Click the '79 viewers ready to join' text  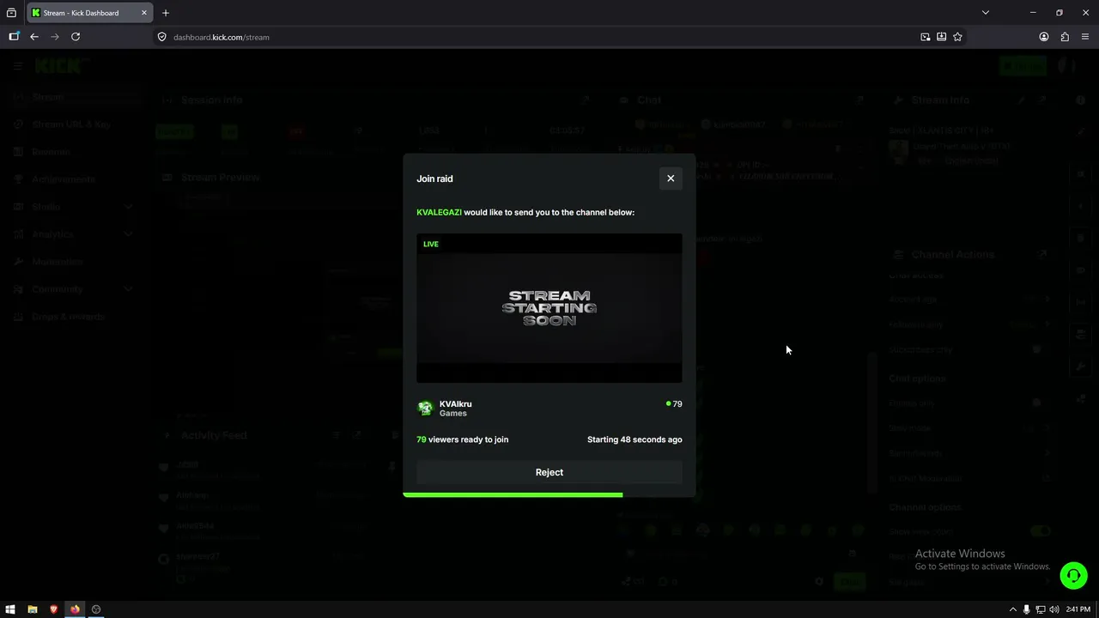[x=462, y=439]
